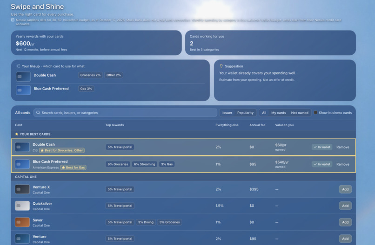Screen dimensions: 375x245
Task: Focus the Search cards input field
Action: (x=125, y=113)
